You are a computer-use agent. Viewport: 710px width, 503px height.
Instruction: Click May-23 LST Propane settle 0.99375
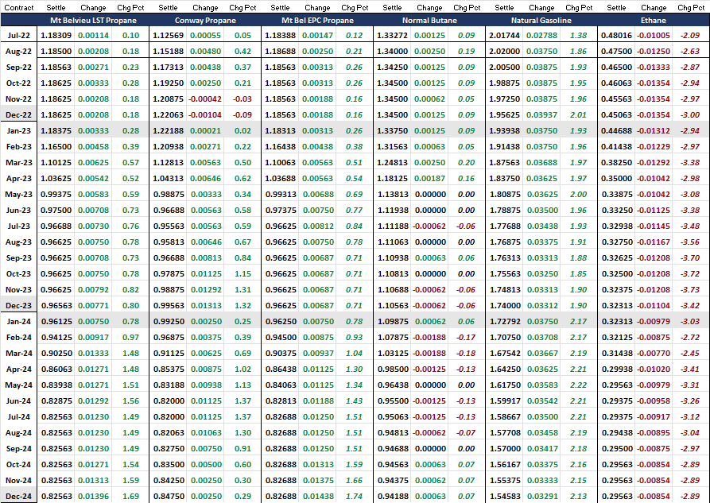click(x=56, y=194)
